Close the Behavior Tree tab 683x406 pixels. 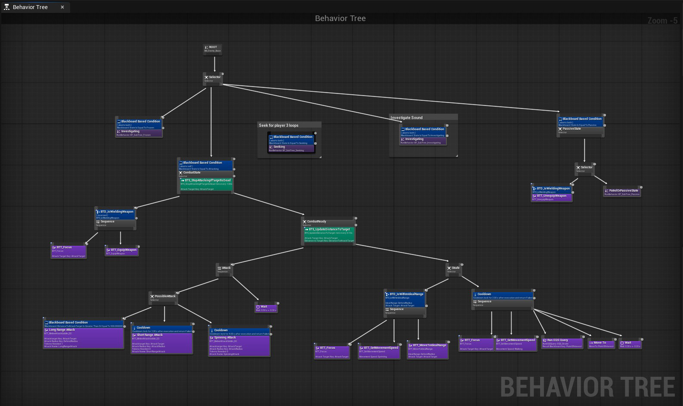[x=62, y=7]
